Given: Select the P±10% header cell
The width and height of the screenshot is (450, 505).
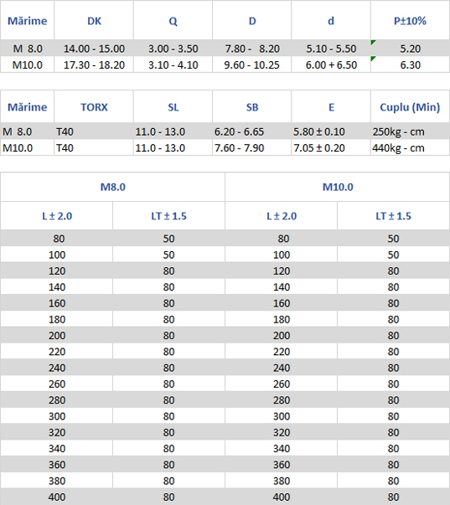Looking at the screenshot, I should [x=410, y=20].
